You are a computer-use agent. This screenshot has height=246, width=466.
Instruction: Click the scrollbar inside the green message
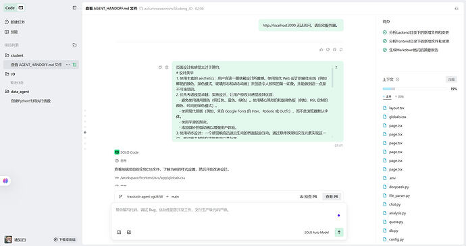tap(332, 77)
